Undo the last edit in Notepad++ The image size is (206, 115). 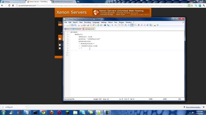point(98,25)
